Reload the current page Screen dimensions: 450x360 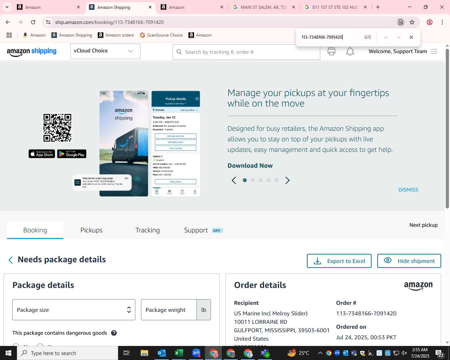coord(33,22)
